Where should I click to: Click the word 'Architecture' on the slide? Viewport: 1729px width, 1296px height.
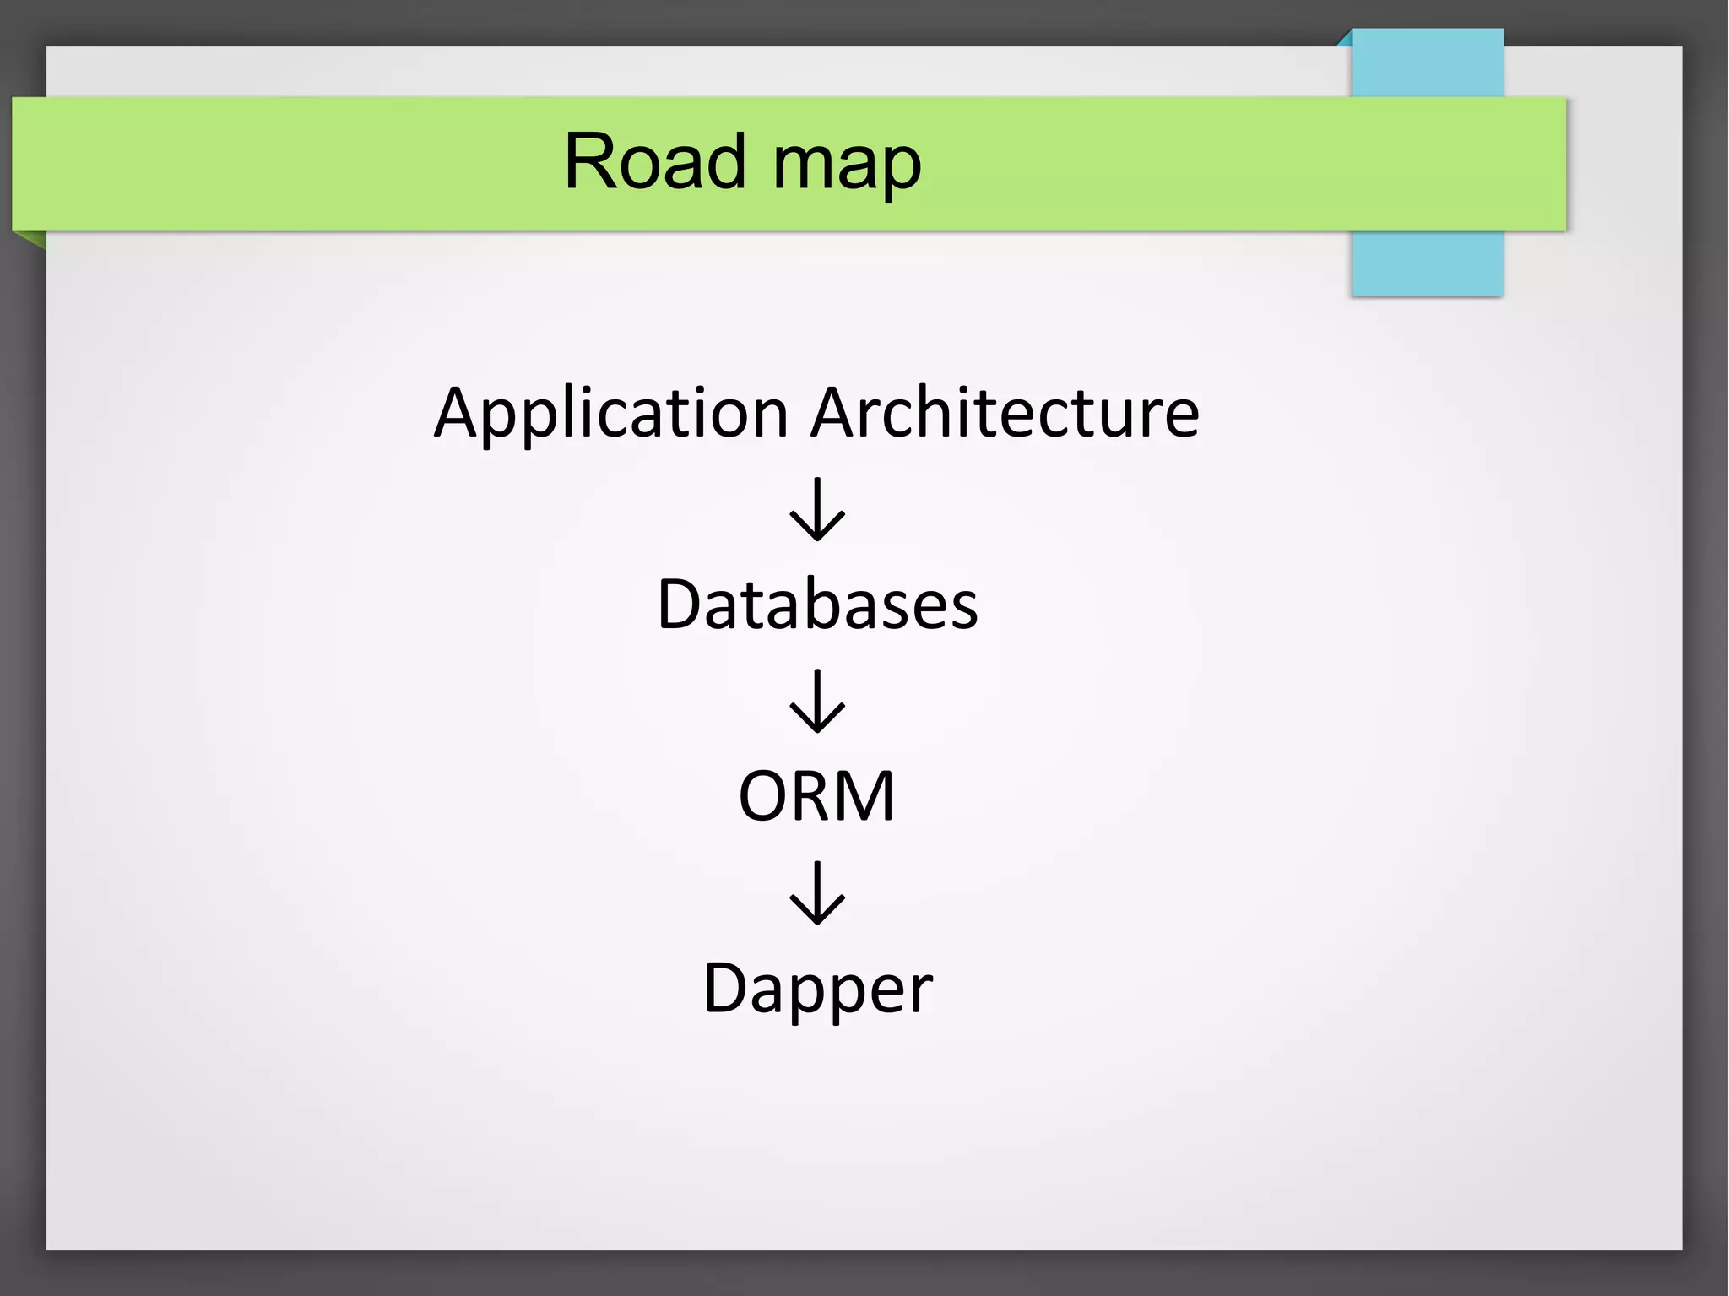pyautogui.click(x=1005, y=413)
